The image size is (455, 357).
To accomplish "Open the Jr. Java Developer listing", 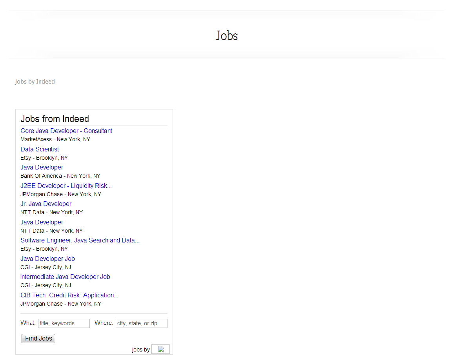I will click(45, 204).
